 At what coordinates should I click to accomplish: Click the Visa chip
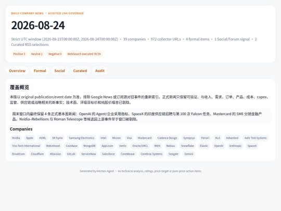[129, 138]
